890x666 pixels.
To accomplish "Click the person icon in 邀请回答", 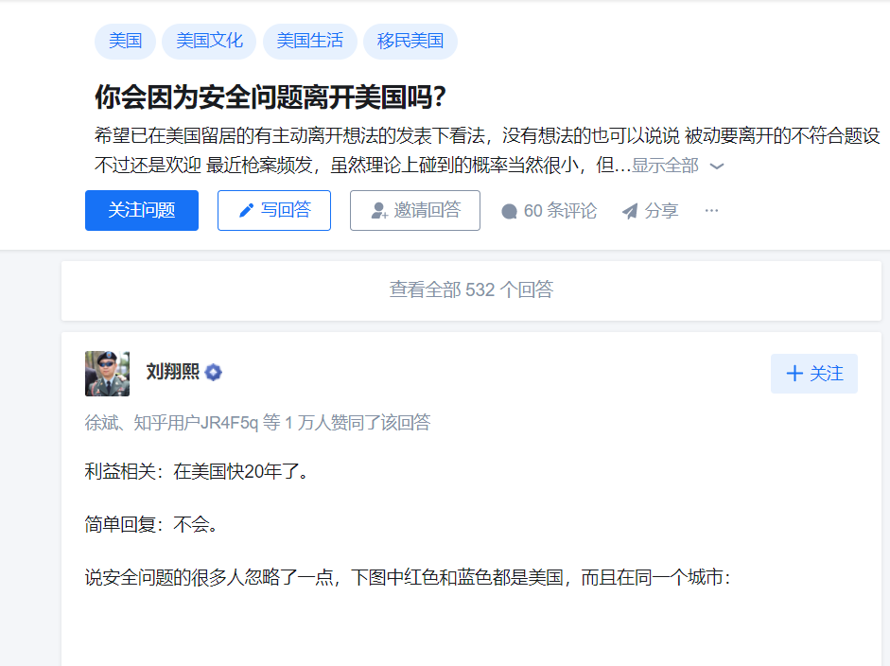I will click(x=379, y=211).
